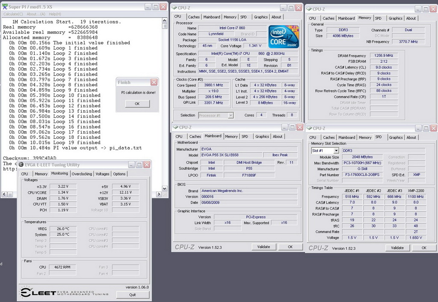This screenshot has height=302, width=438.
Task: Open SPD tab in CPU-Z Memory window
Action: pos(378,18)
